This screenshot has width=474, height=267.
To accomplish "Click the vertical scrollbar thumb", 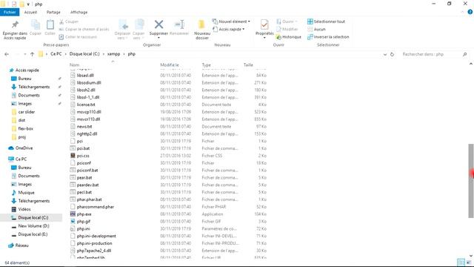I will tap(471, 181).
